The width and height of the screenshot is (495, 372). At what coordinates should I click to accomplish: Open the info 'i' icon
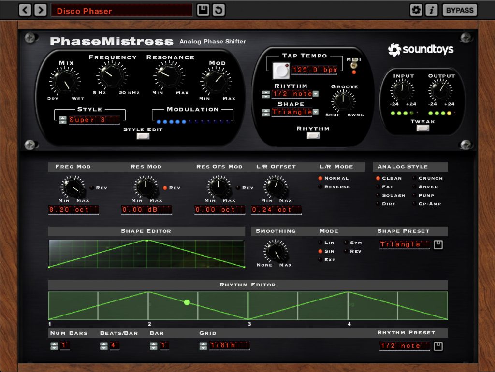(x=431, y=10)
